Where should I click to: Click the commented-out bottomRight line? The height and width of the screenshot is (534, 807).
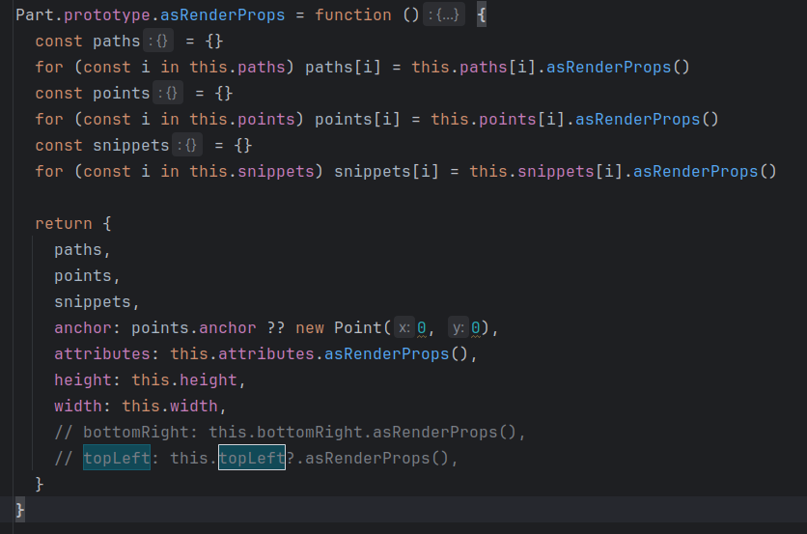tap(290, 432)
